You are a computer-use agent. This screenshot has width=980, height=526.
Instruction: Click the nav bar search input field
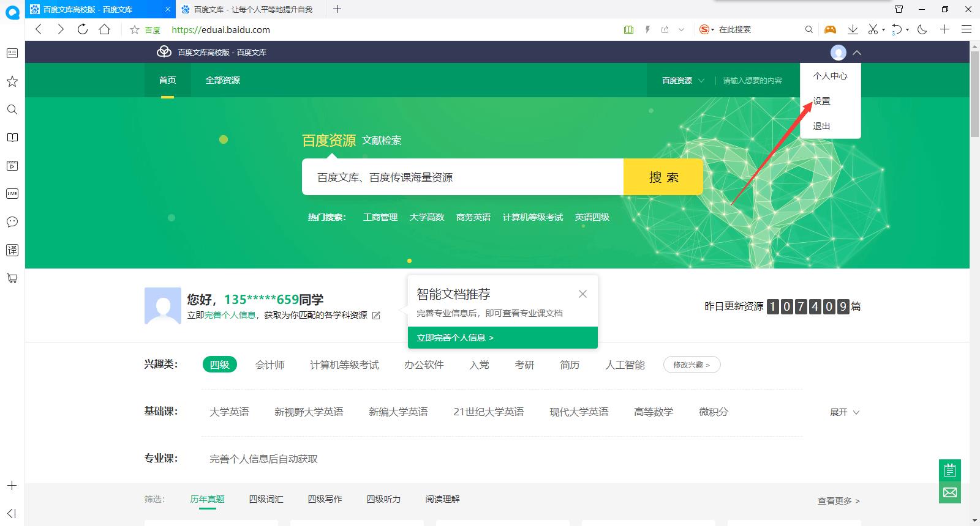[757, 81]
